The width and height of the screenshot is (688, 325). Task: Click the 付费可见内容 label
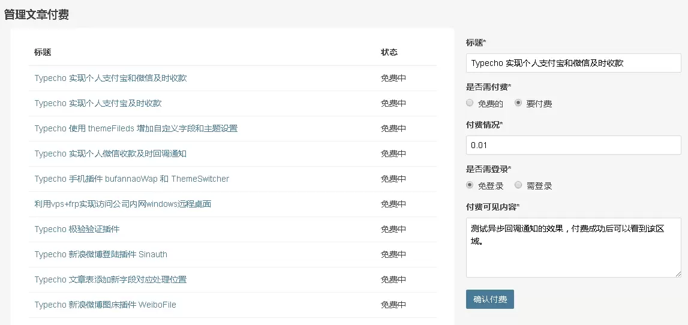point(492,207)
